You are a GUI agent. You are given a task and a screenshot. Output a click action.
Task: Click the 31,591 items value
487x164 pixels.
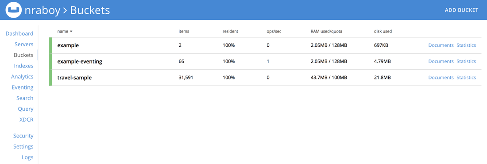[186, 77]
